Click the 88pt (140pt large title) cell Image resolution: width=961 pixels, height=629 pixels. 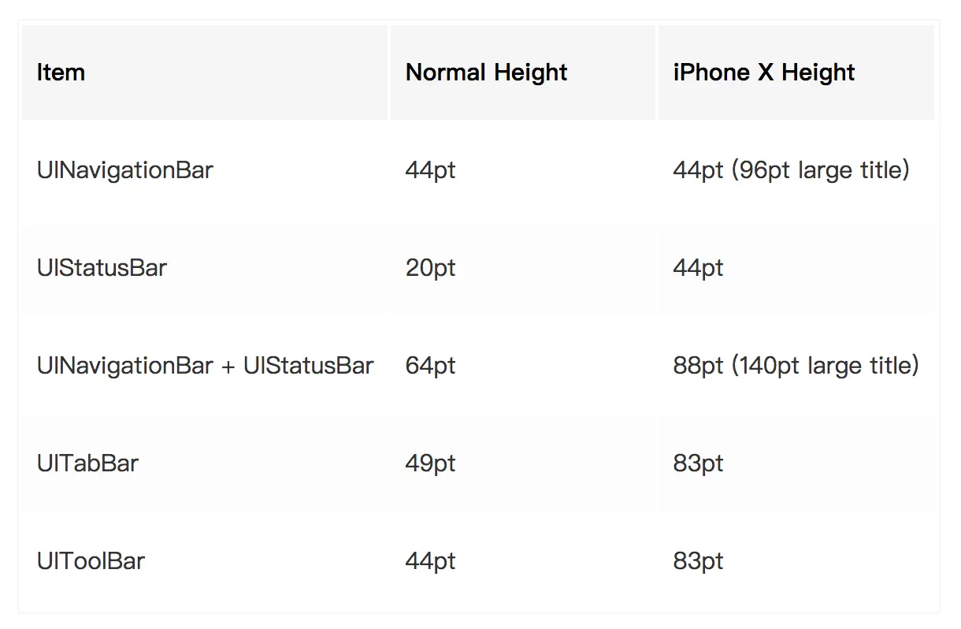pos(796,366)
